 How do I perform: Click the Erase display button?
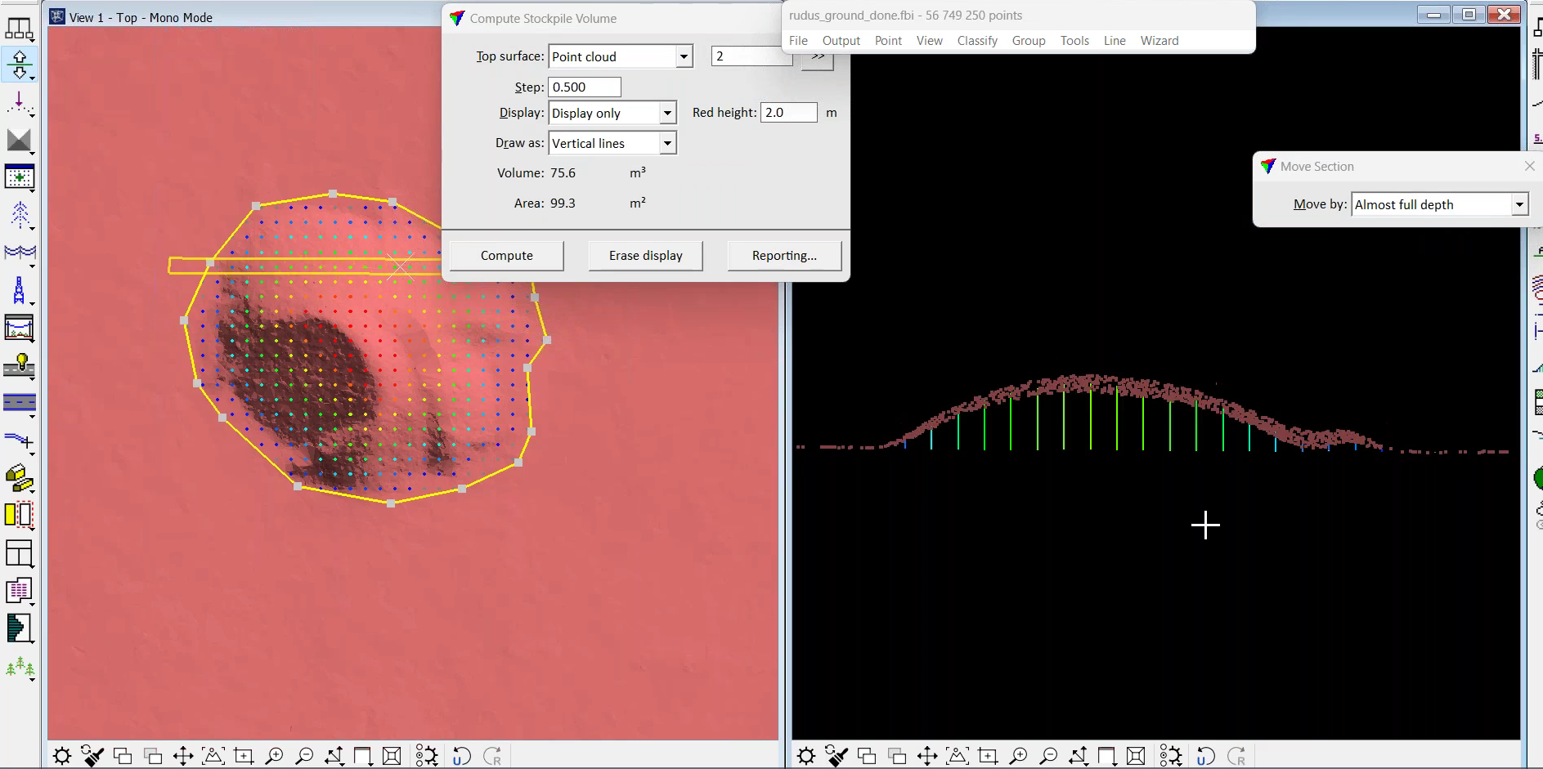click(645, 256)
